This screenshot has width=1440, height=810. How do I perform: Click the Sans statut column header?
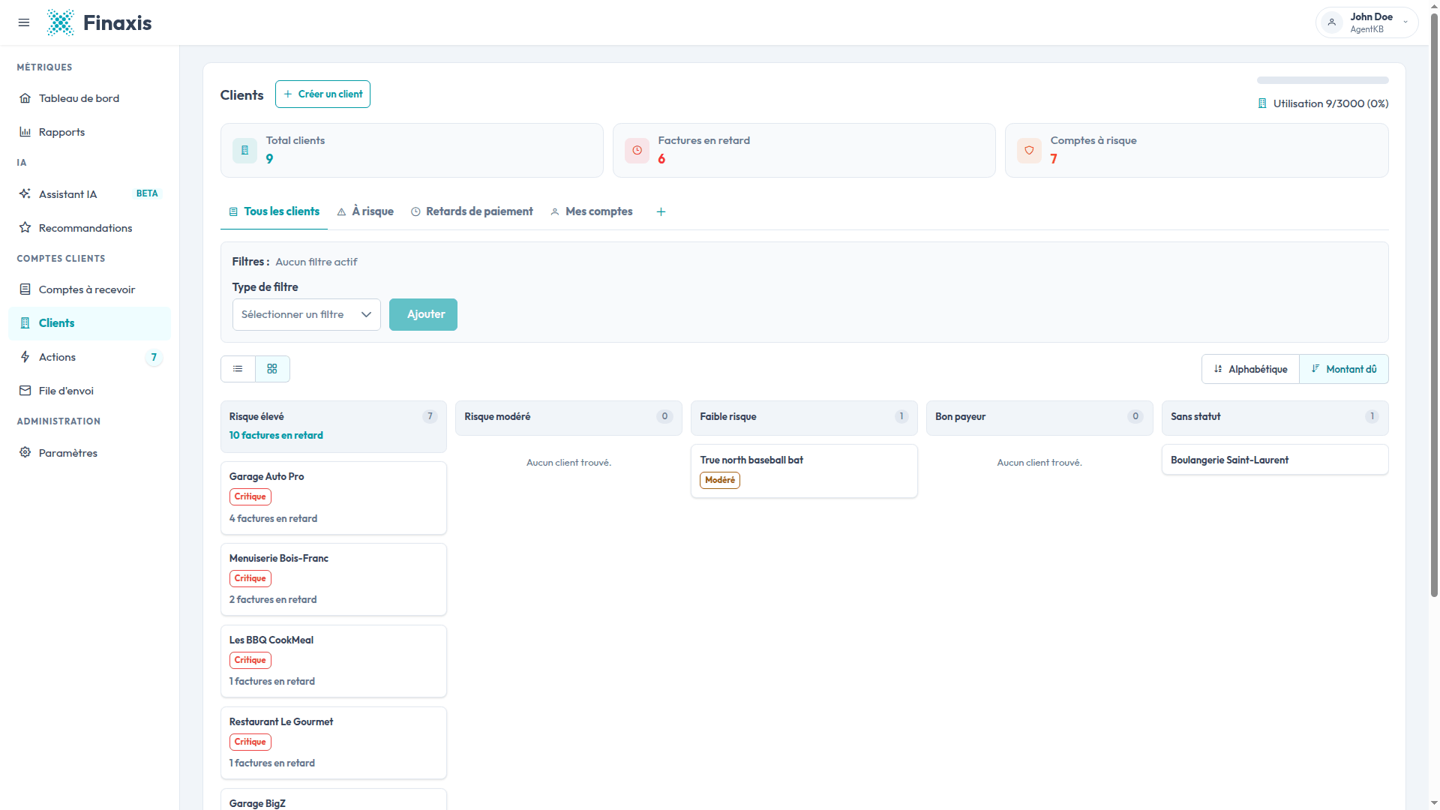click(1275, 418)
